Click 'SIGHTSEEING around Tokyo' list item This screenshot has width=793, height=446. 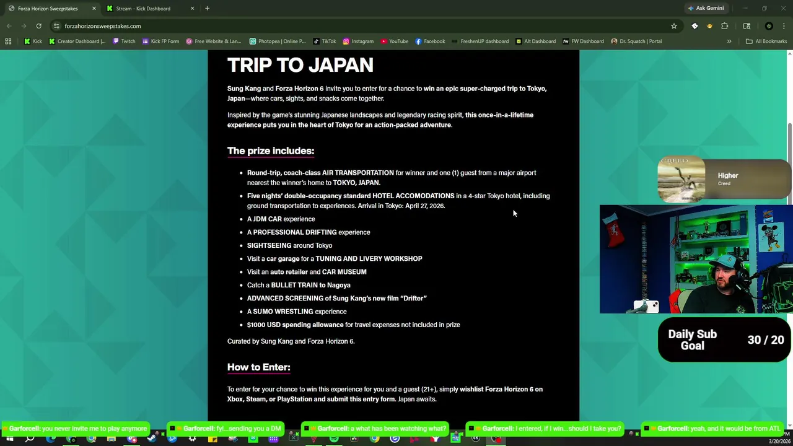pos(289,245)
